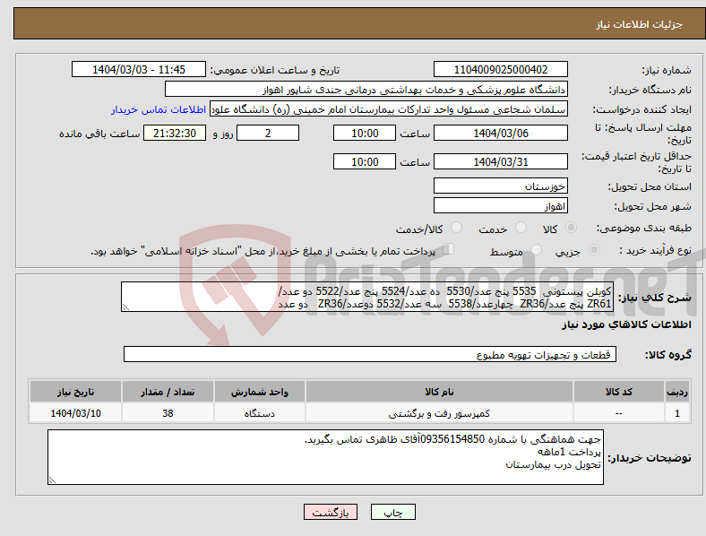Click the ردیف column header
Image resolution: width=706 pixels, height=536 pixels.
click(677, 392)
